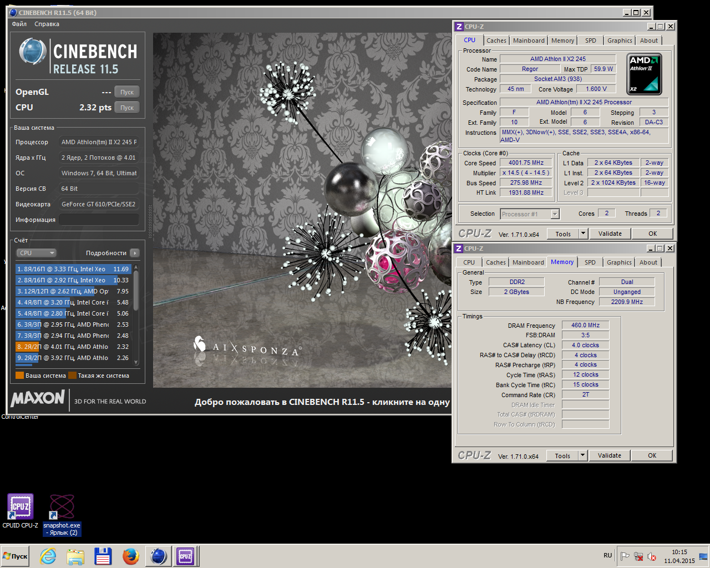The height and width of the screenshot is (568, 710).
Task: Open the Файл menu in Cinebench
Action: (19, 24)
